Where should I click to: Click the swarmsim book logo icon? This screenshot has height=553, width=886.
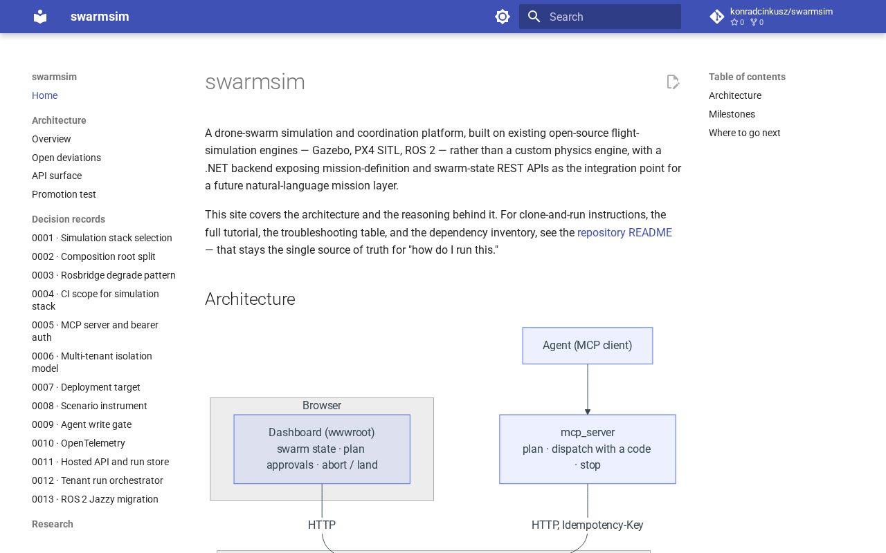point(40,17)
